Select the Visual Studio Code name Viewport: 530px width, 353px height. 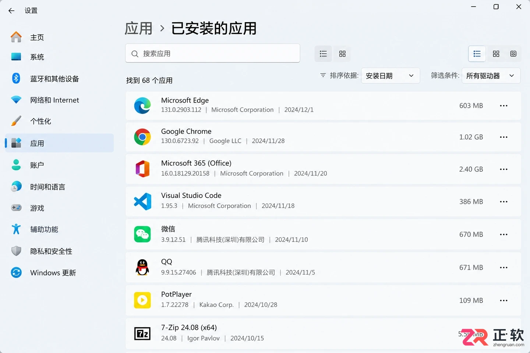191,196
